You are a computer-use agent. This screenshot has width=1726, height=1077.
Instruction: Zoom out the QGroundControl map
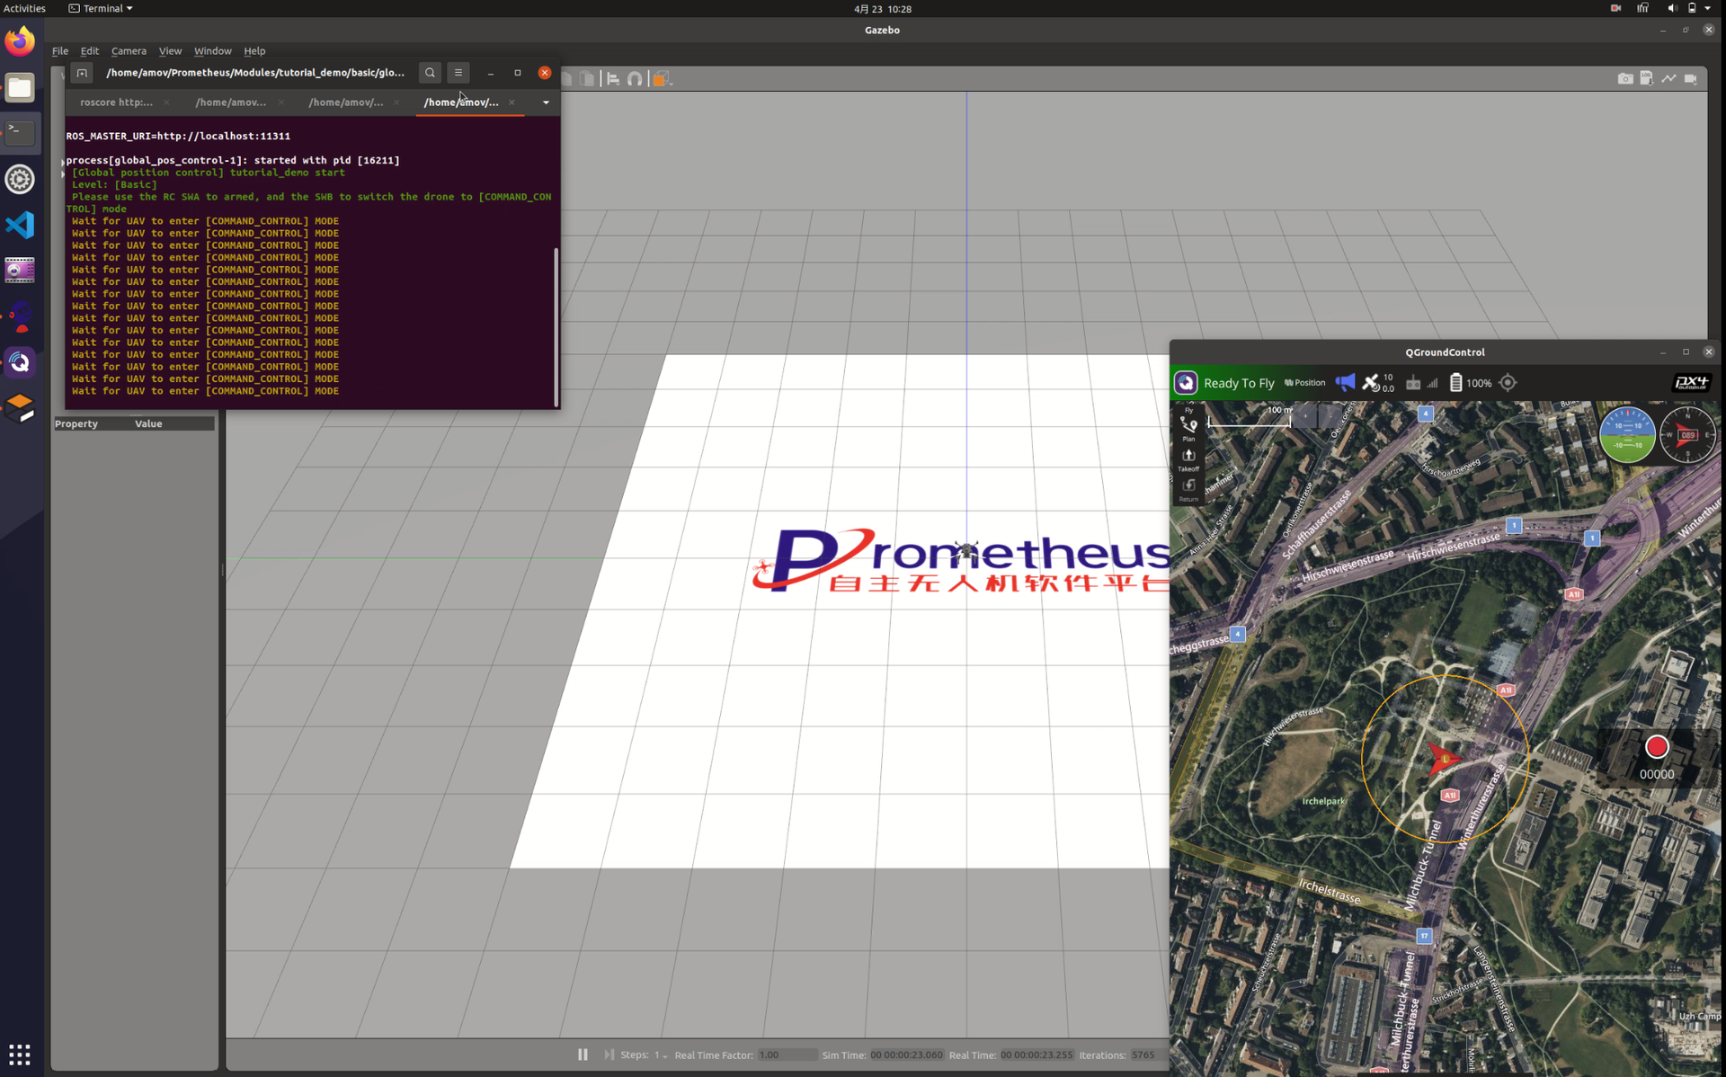pos(1330,415)
